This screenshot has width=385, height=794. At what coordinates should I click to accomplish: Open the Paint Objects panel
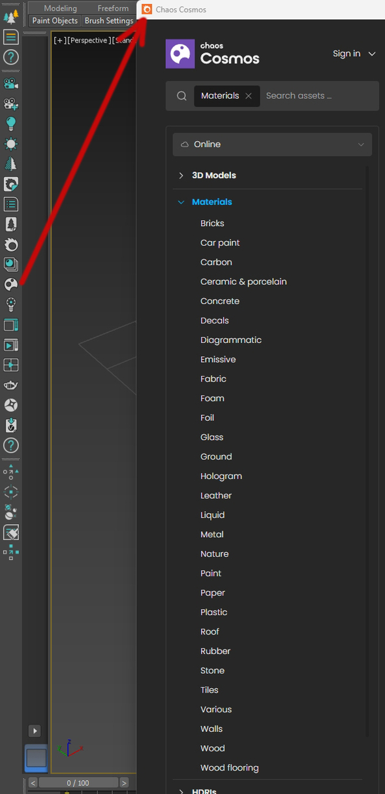coord(55,20)
